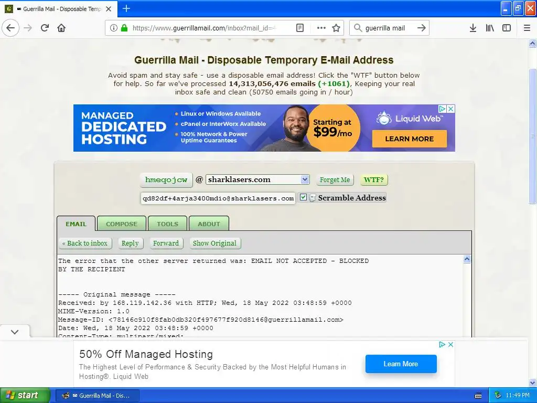Image resolution: width=537 pixels, height=403 pixels.
Task: Click the guerrilla mail search box
Action: [385, 28]
